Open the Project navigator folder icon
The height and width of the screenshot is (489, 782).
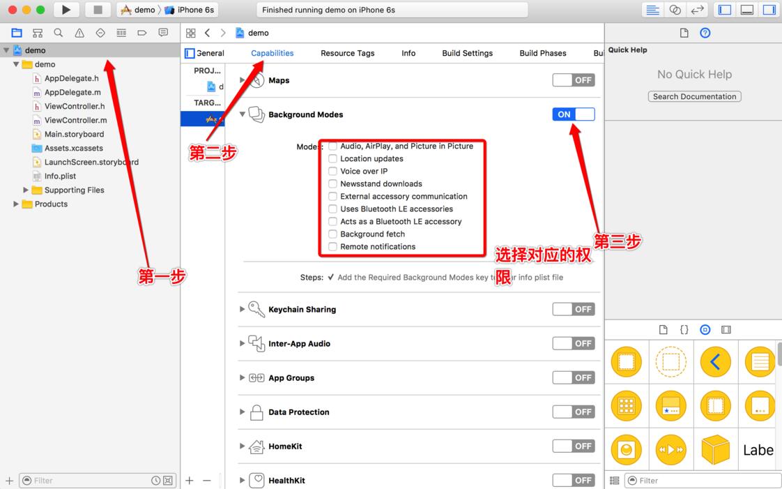coord(17,33)
